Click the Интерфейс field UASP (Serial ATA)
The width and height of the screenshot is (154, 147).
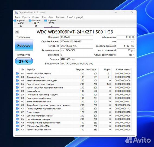[x=77, y=46]
